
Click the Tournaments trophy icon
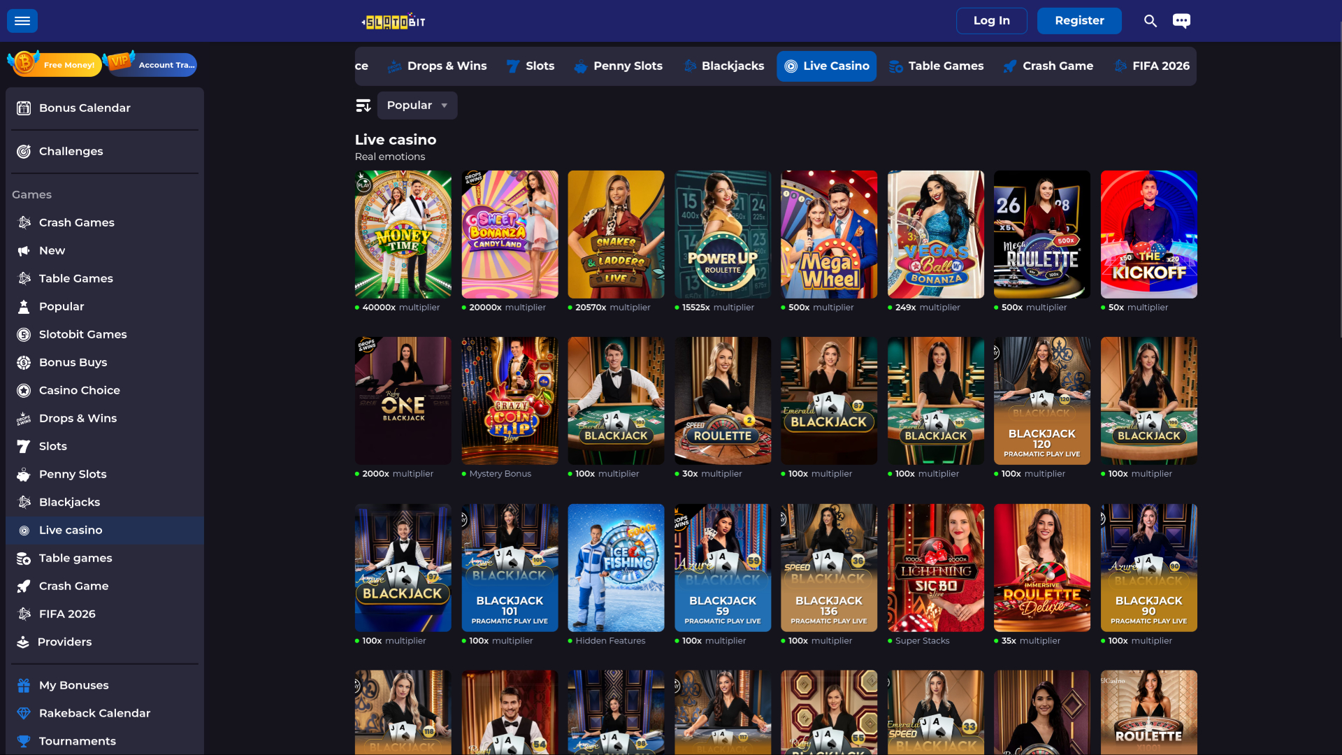[24, 741]
